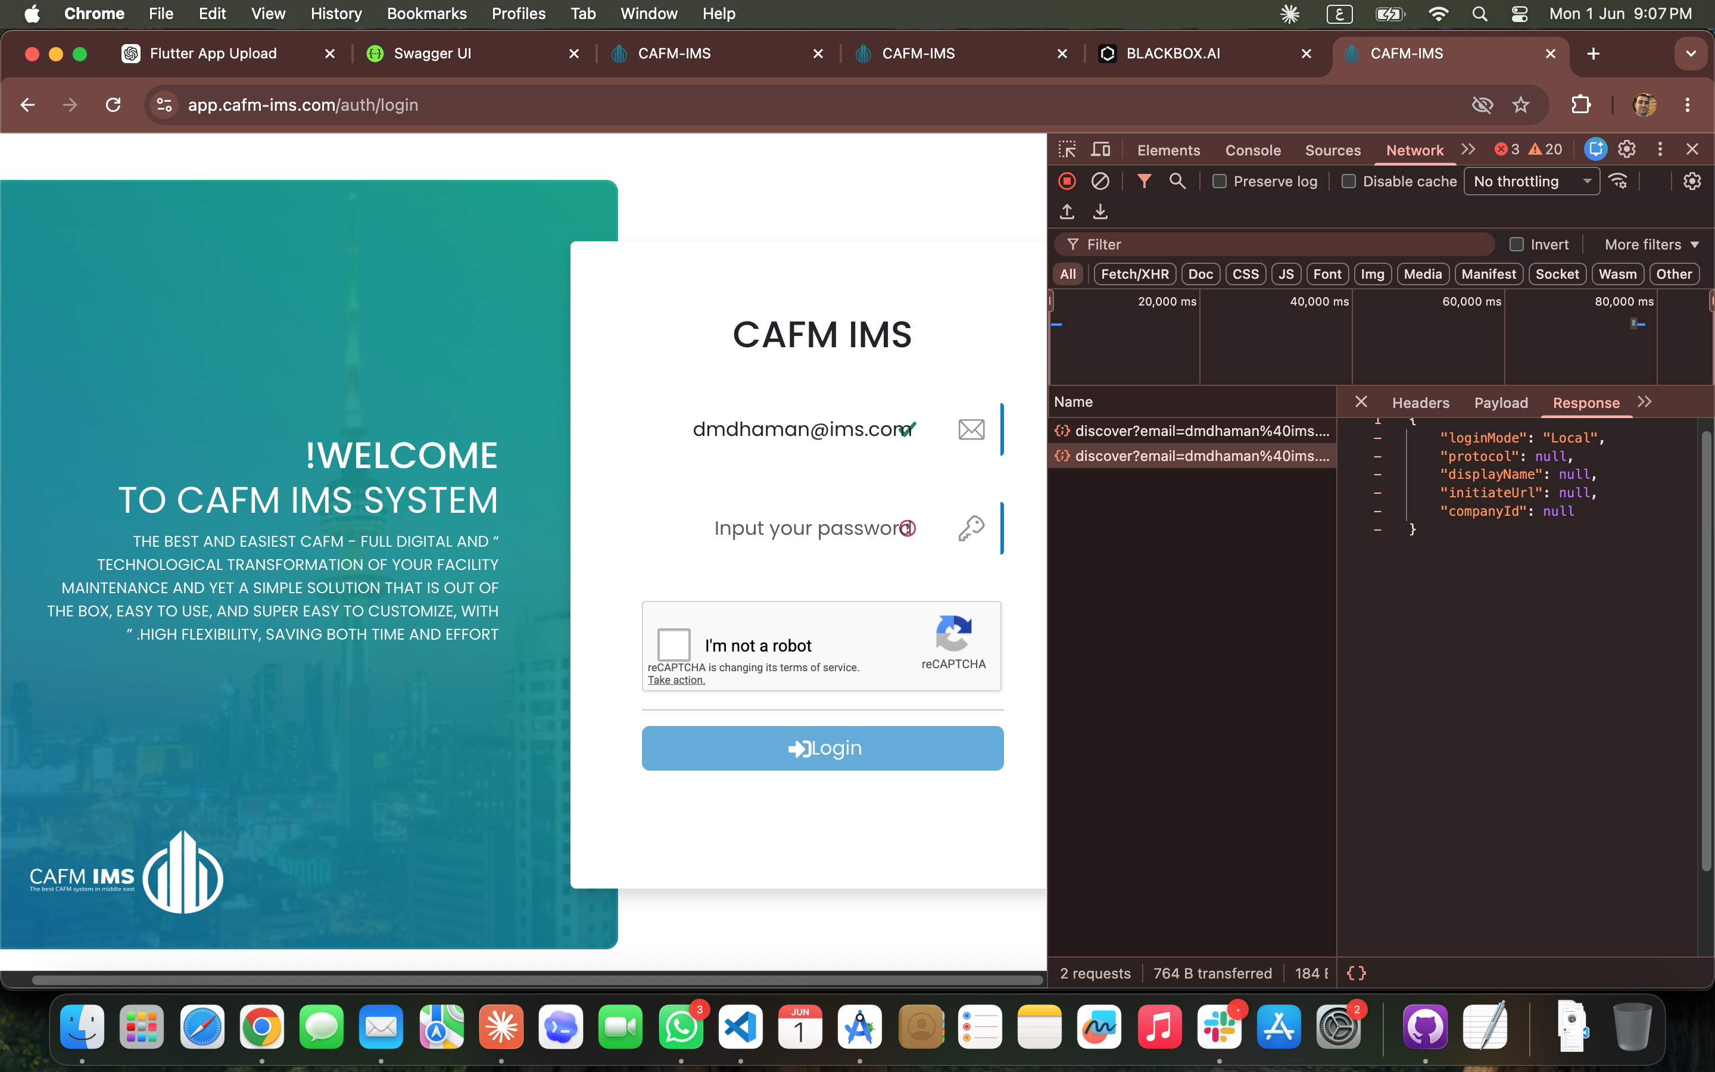1715x1072 pixels.
Task: Click the inspect element picker icon
Action: click(x=1067, y=149)
